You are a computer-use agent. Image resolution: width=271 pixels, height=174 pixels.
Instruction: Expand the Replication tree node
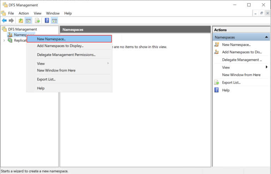(x=4, y=41)
